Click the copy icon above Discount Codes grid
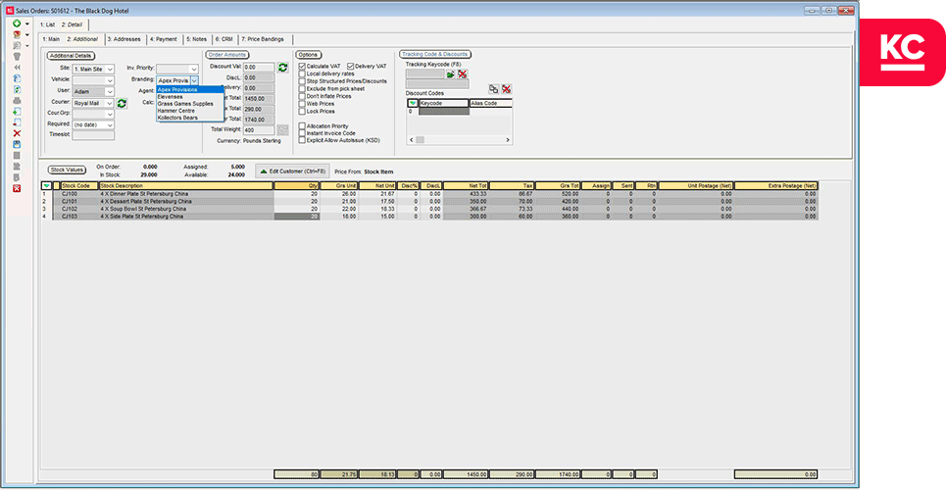 click(493, 89)
